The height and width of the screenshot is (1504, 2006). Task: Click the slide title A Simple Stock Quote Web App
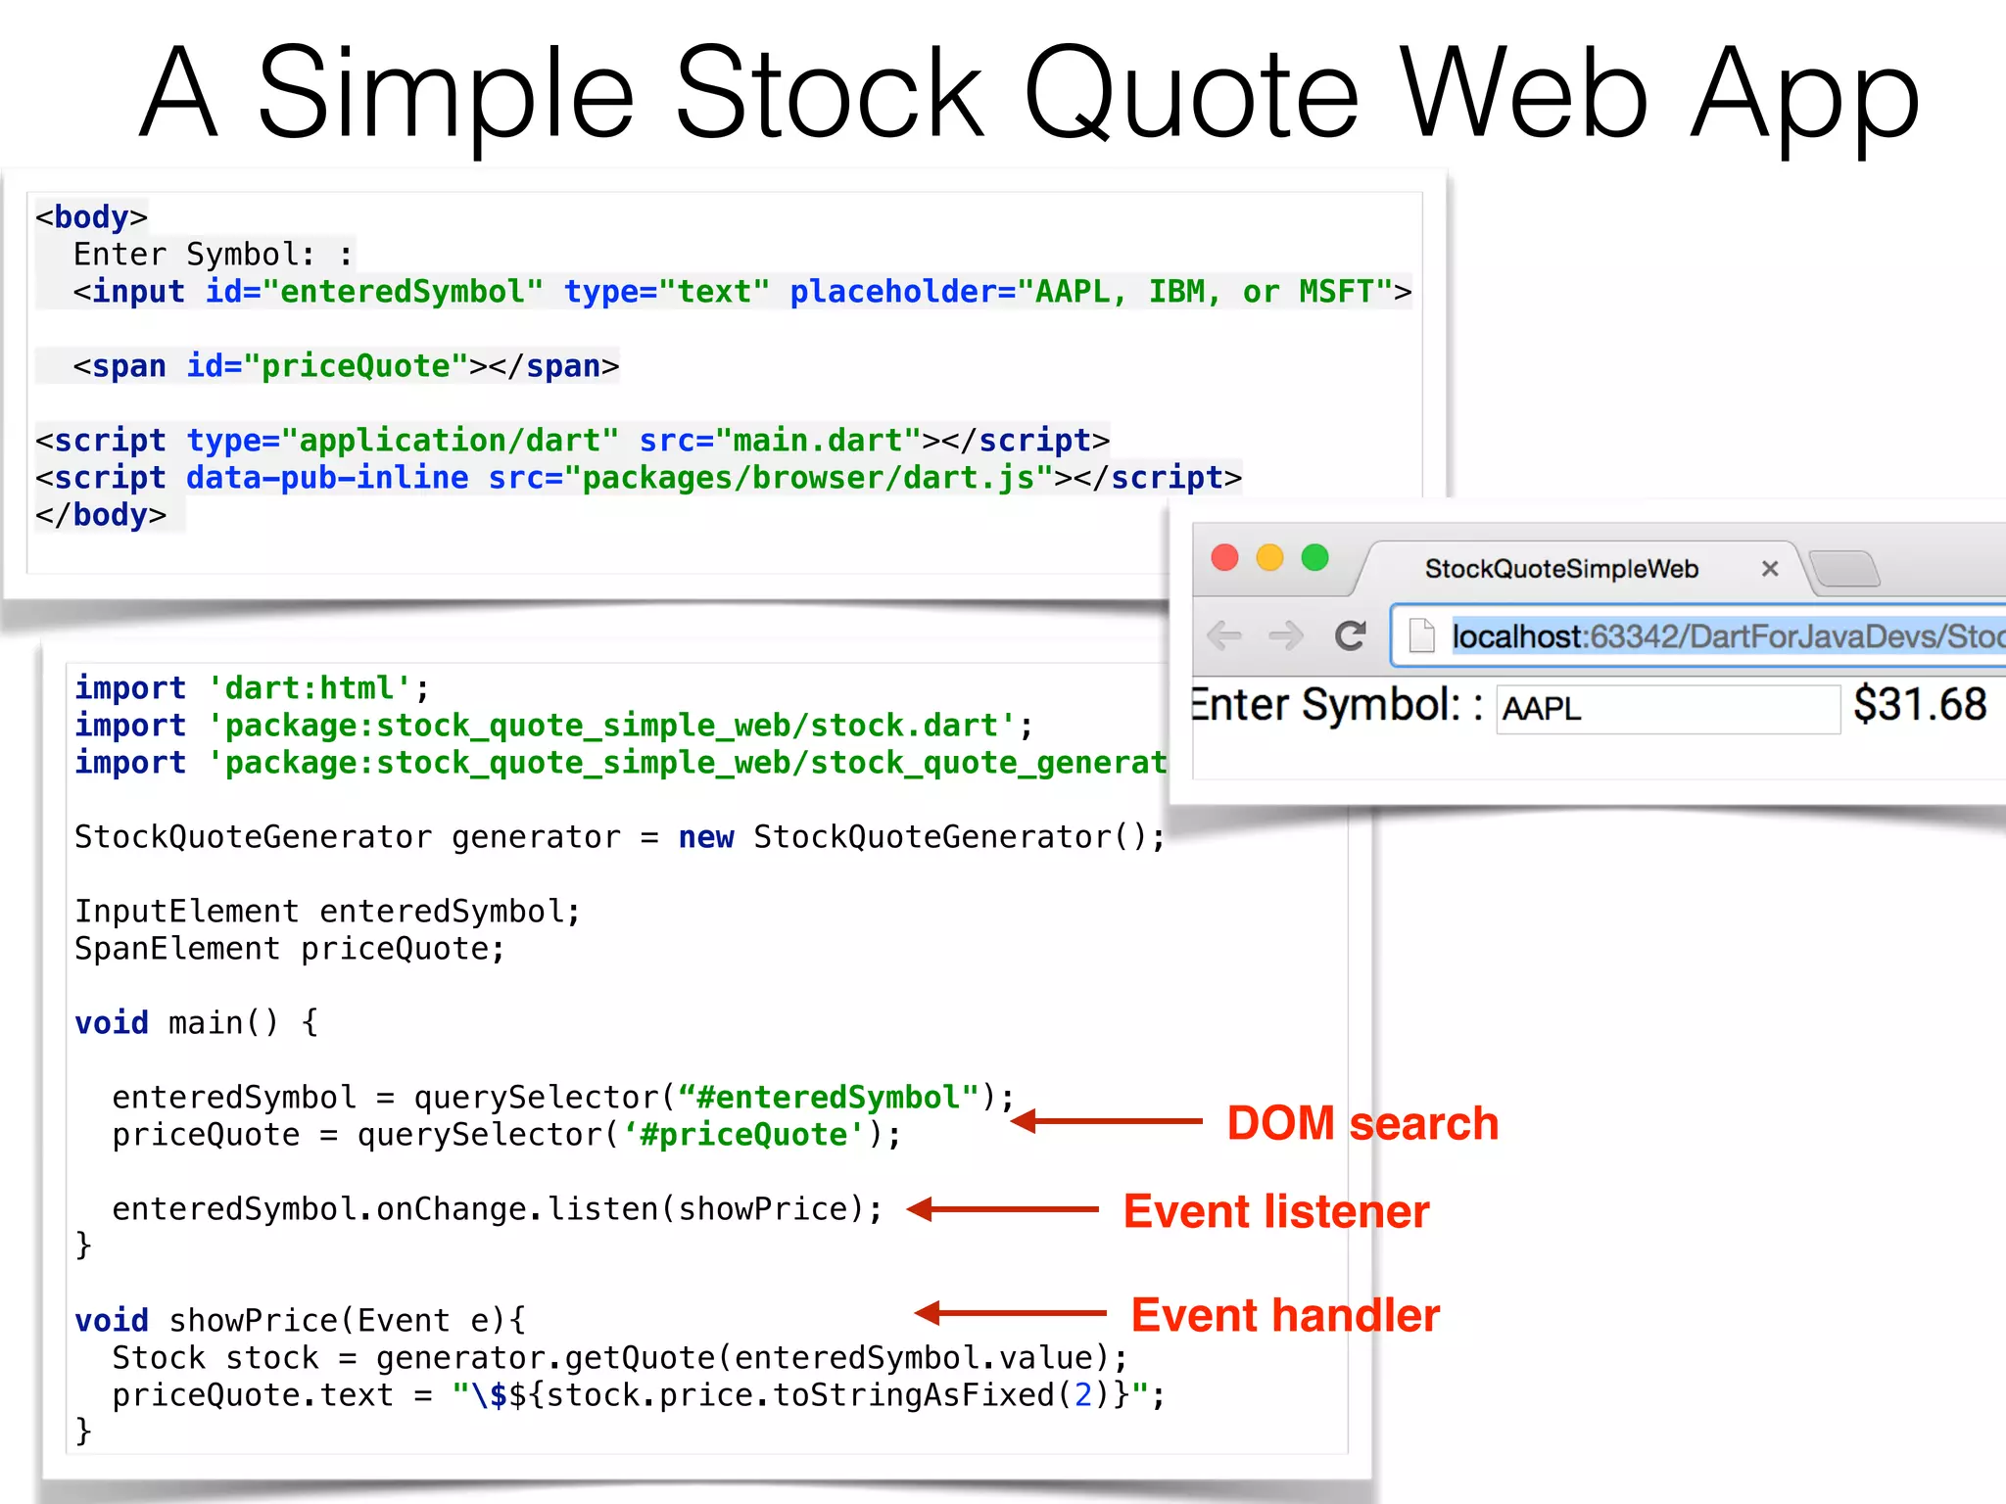pyautogui.click(x=1028, y=93)
